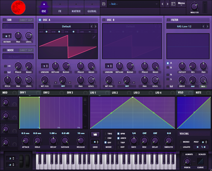Open the LFO shape folder icon
The width and height of the screenshot is (212, 171).
point(95,134)
